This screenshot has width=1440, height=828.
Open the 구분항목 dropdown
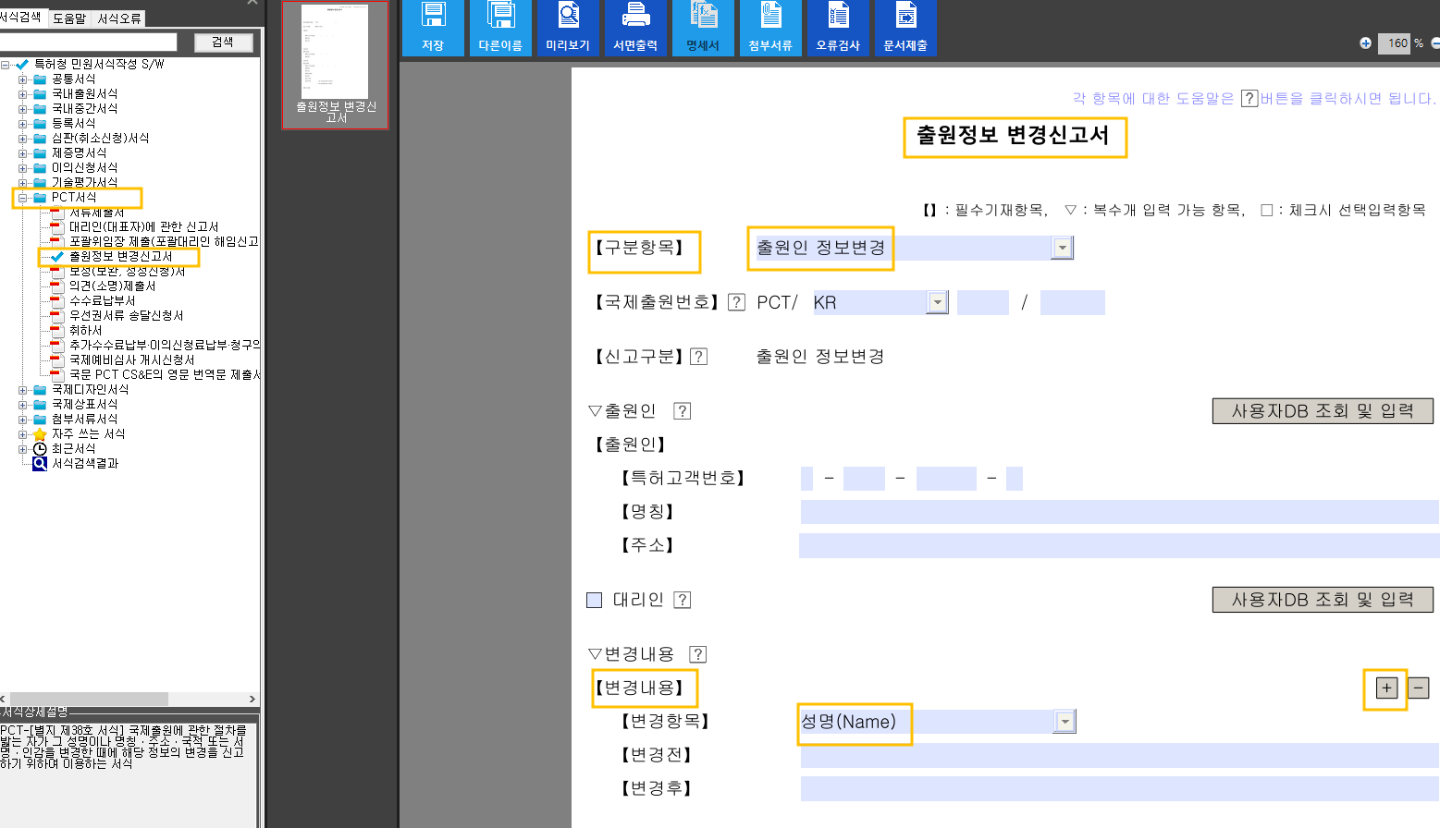pos(1062,248)
